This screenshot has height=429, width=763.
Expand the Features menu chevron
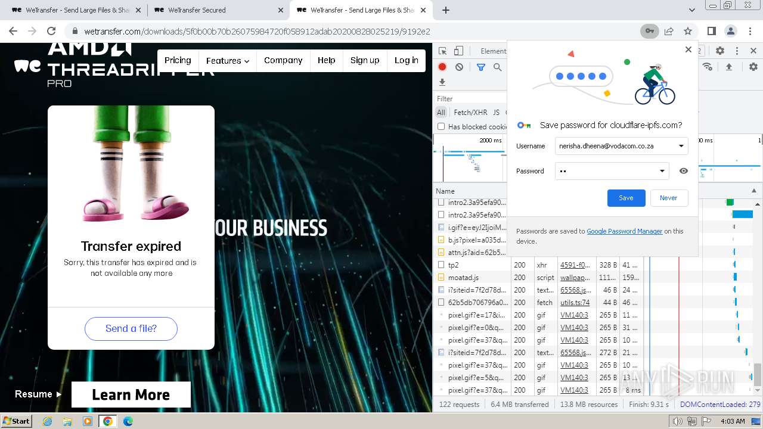pos(247,61)
